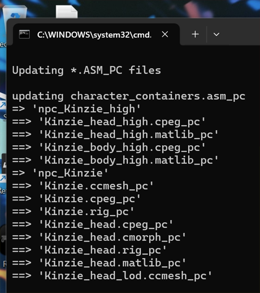This screenshot has width=260, height=293.
Task: Click 'Kinzie_head.cpeg_pc' output line
Action: pos(93,224)
